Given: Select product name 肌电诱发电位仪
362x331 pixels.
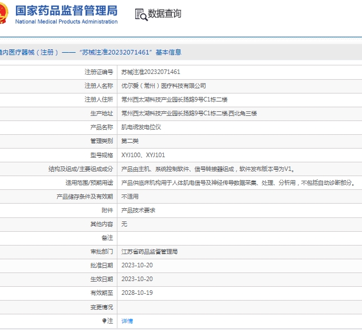Looking at the screenshot, I should [141, 127].
